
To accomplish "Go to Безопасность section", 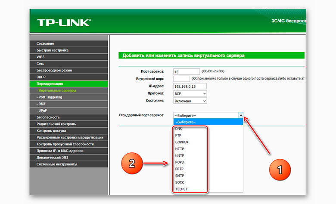I will pyautogui.click(x=68, y=117).
